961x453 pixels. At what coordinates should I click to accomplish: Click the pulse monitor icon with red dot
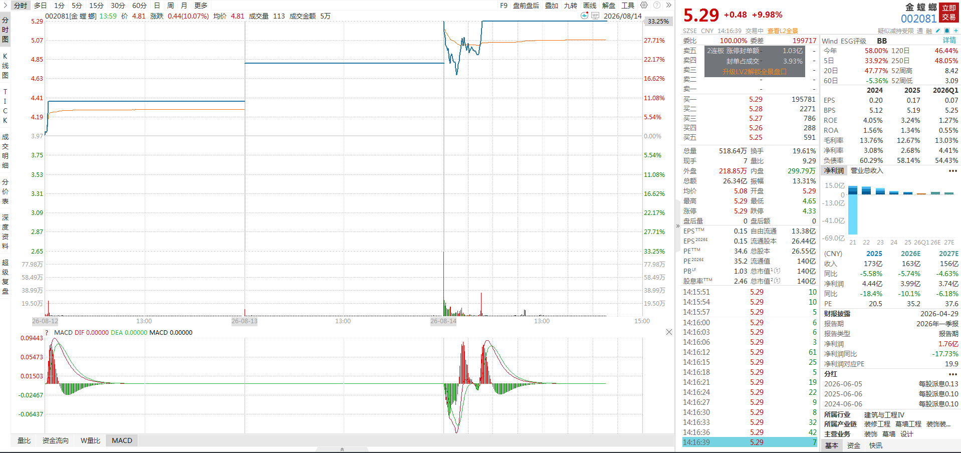pyautogui.click(x=585, y=16)
